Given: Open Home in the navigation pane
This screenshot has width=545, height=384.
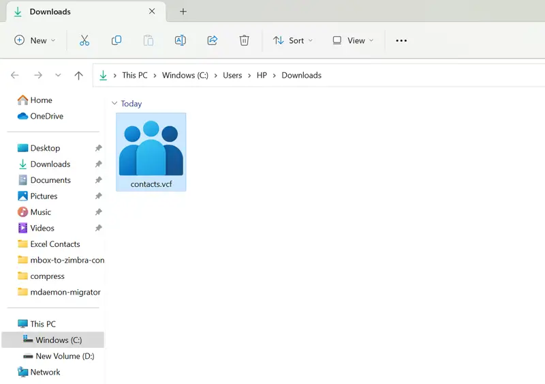Looking at the screenshot, I should click(41, 100).
